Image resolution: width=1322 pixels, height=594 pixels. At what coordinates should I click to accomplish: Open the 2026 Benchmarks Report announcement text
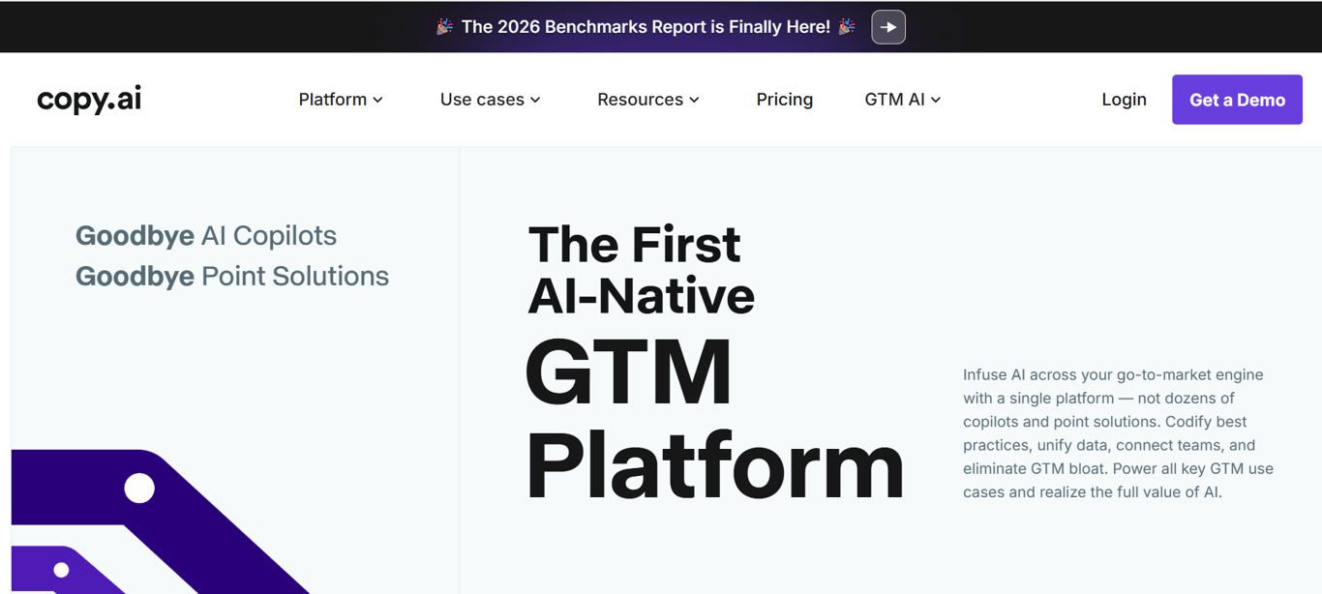pos(646,27)
